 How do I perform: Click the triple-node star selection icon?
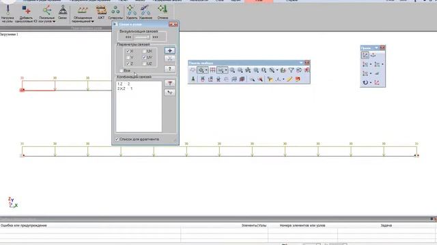pos(248,70)
